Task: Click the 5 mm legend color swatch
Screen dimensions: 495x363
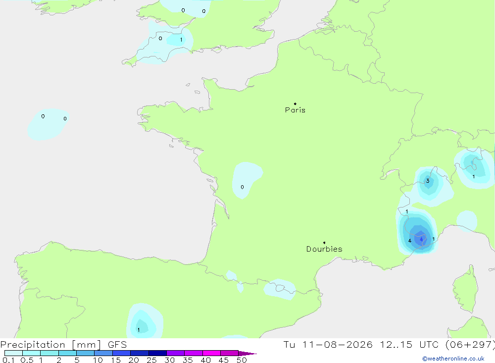Action: [85, 353]
